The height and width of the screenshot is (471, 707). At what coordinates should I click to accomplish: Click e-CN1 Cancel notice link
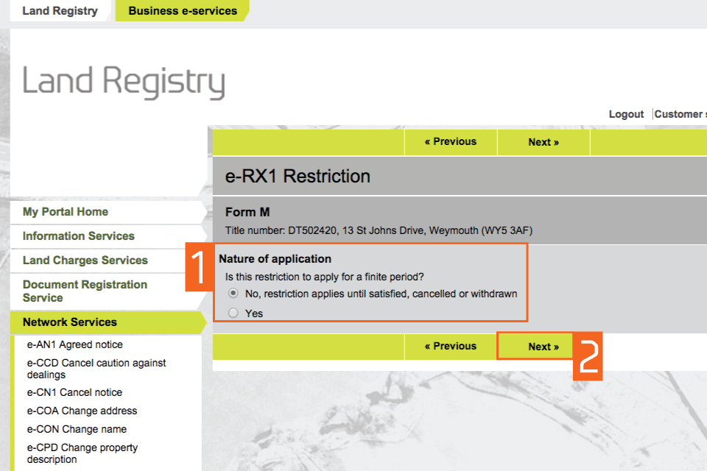pyautogui.click(x=74, y=392)
